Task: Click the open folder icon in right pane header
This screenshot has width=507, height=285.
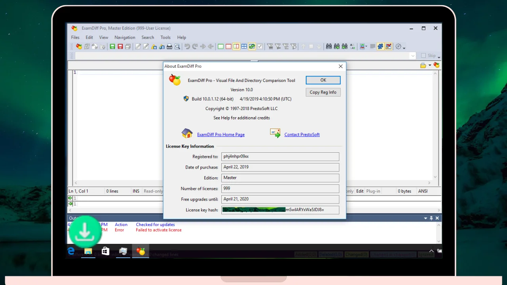Action: 423,65
